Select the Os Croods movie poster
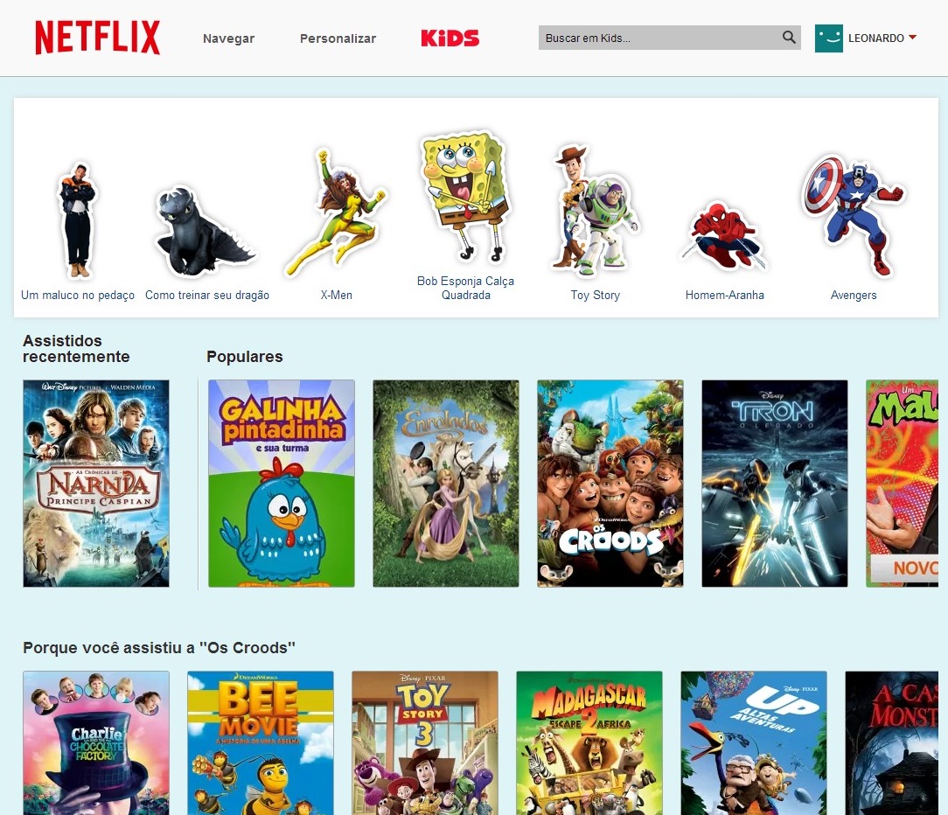 coord(610,483)
